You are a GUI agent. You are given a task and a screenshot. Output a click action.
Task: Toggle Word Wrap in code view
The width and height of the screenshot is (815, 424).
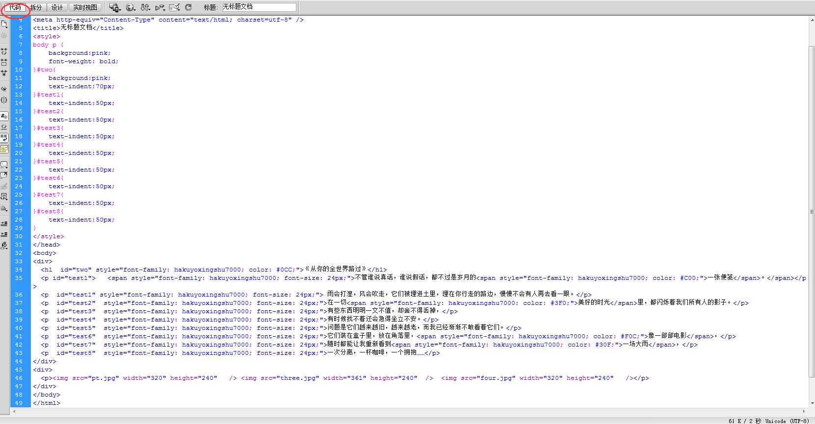4,138
